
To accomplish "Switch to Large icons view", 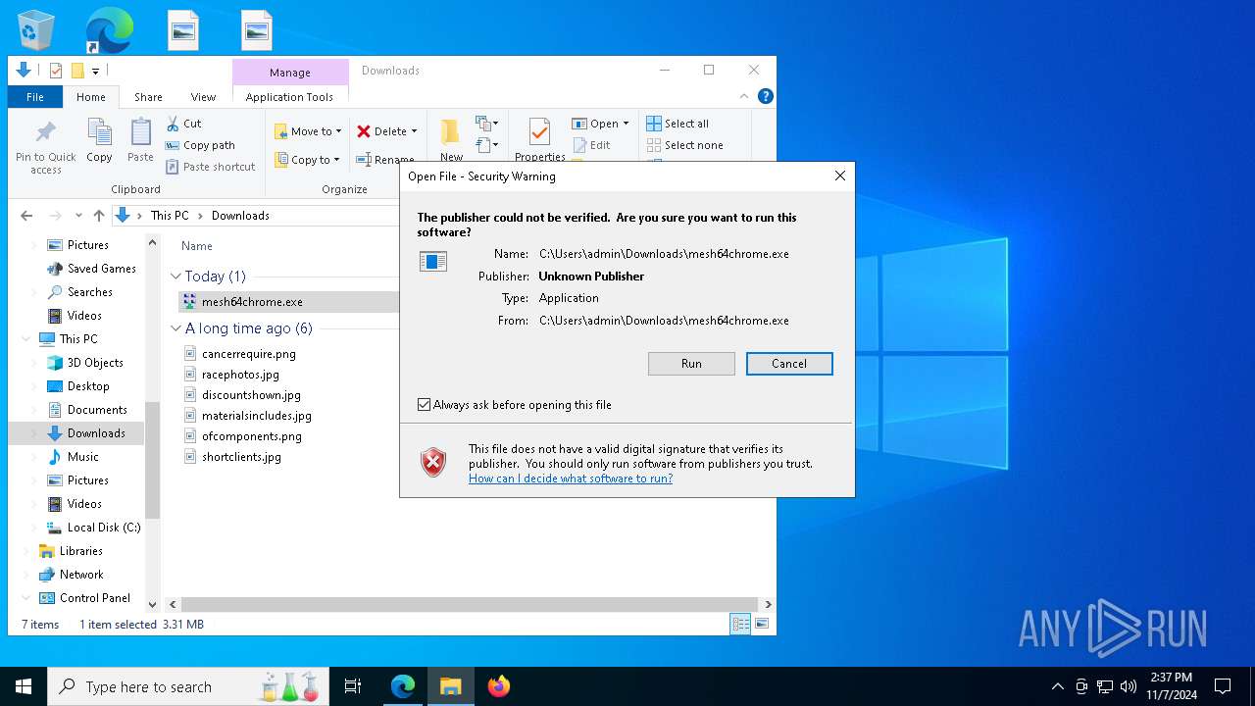I will click(761, 624).
